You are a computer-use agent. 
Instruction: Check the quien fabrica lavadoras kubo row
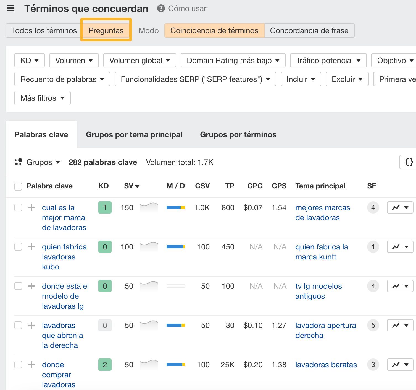coord(18,247)
